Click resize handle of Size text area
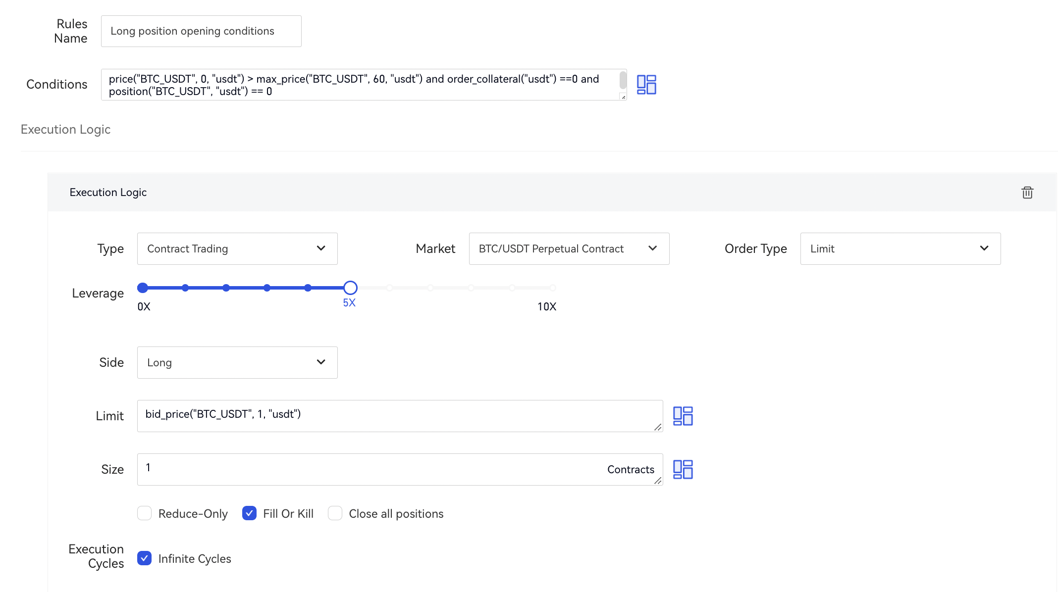Viewport: 1058px width, 592px height. [658, 481]
